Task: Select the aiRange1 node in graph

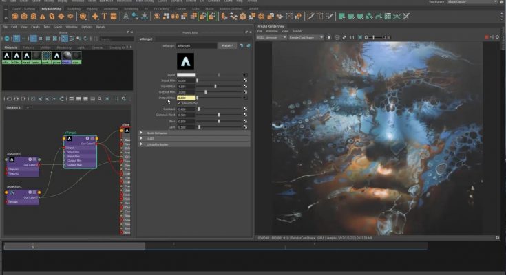Action: coord(81,151)
